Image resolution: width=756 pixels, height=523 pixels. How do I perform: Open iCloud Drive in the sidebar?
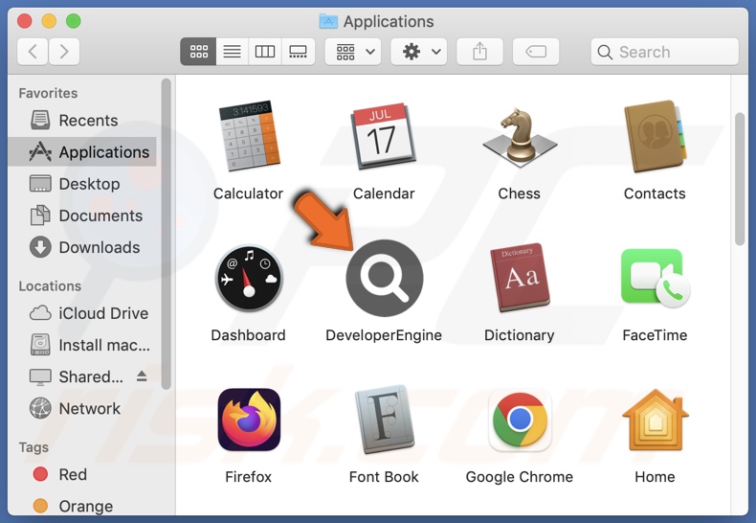(x=82, y=313)
